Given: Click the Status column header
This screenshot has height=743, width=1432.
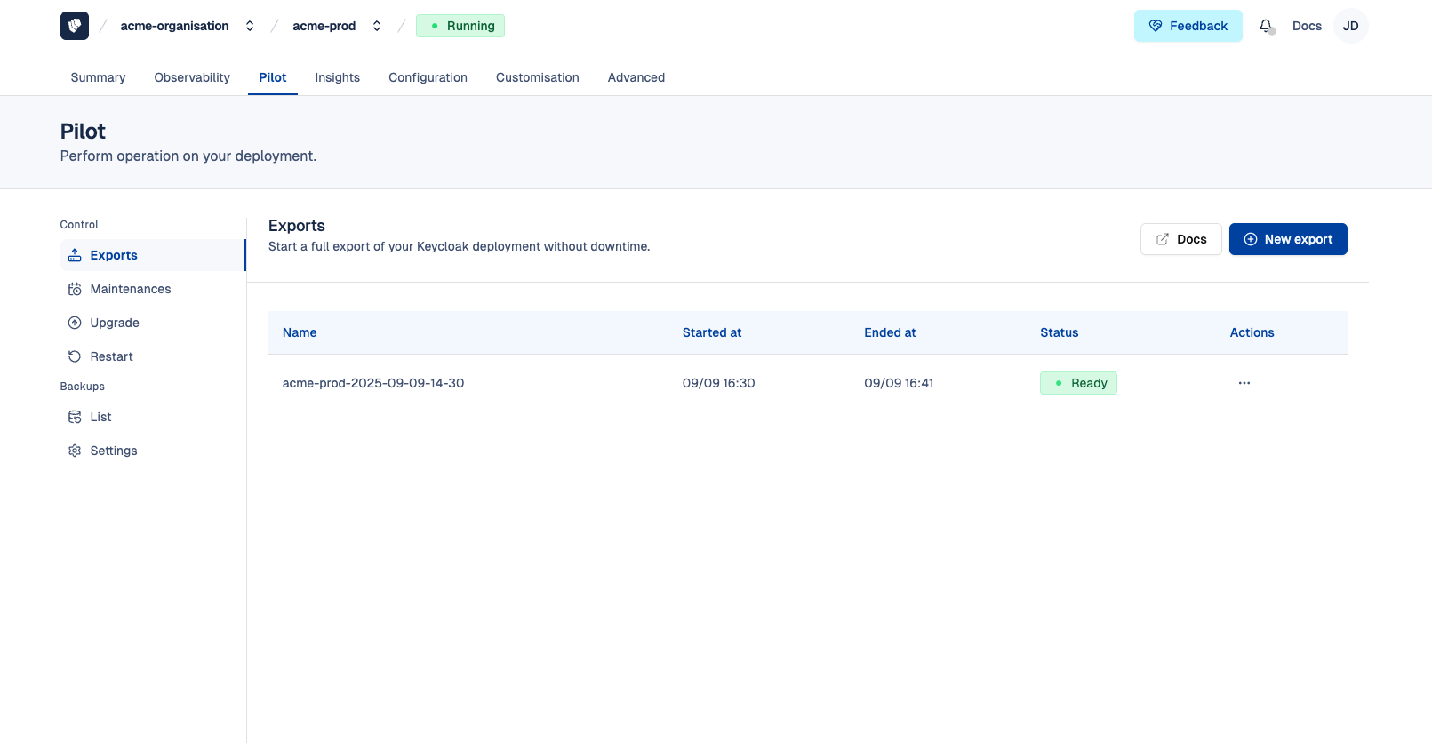Looking at the screenshot, I should 1060,332.
